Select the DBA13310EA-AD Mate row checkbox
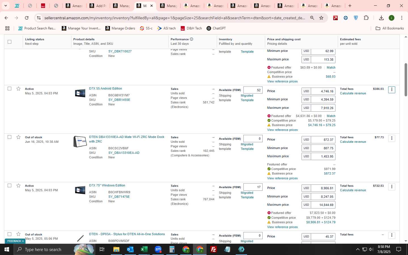Viewport: 408px width, 255px height. click(9, 137)
